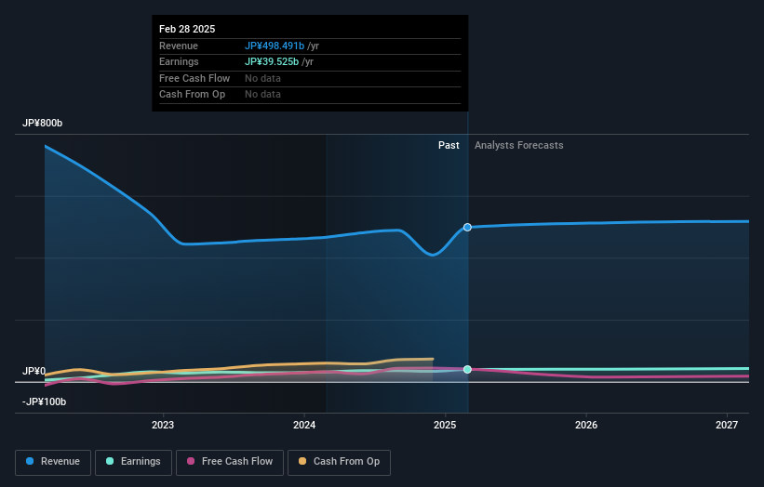This screenshot has height=487, width=764.
Task: Click the Free Cash Flow tooltip row label
Action: [x=194, y=78]
